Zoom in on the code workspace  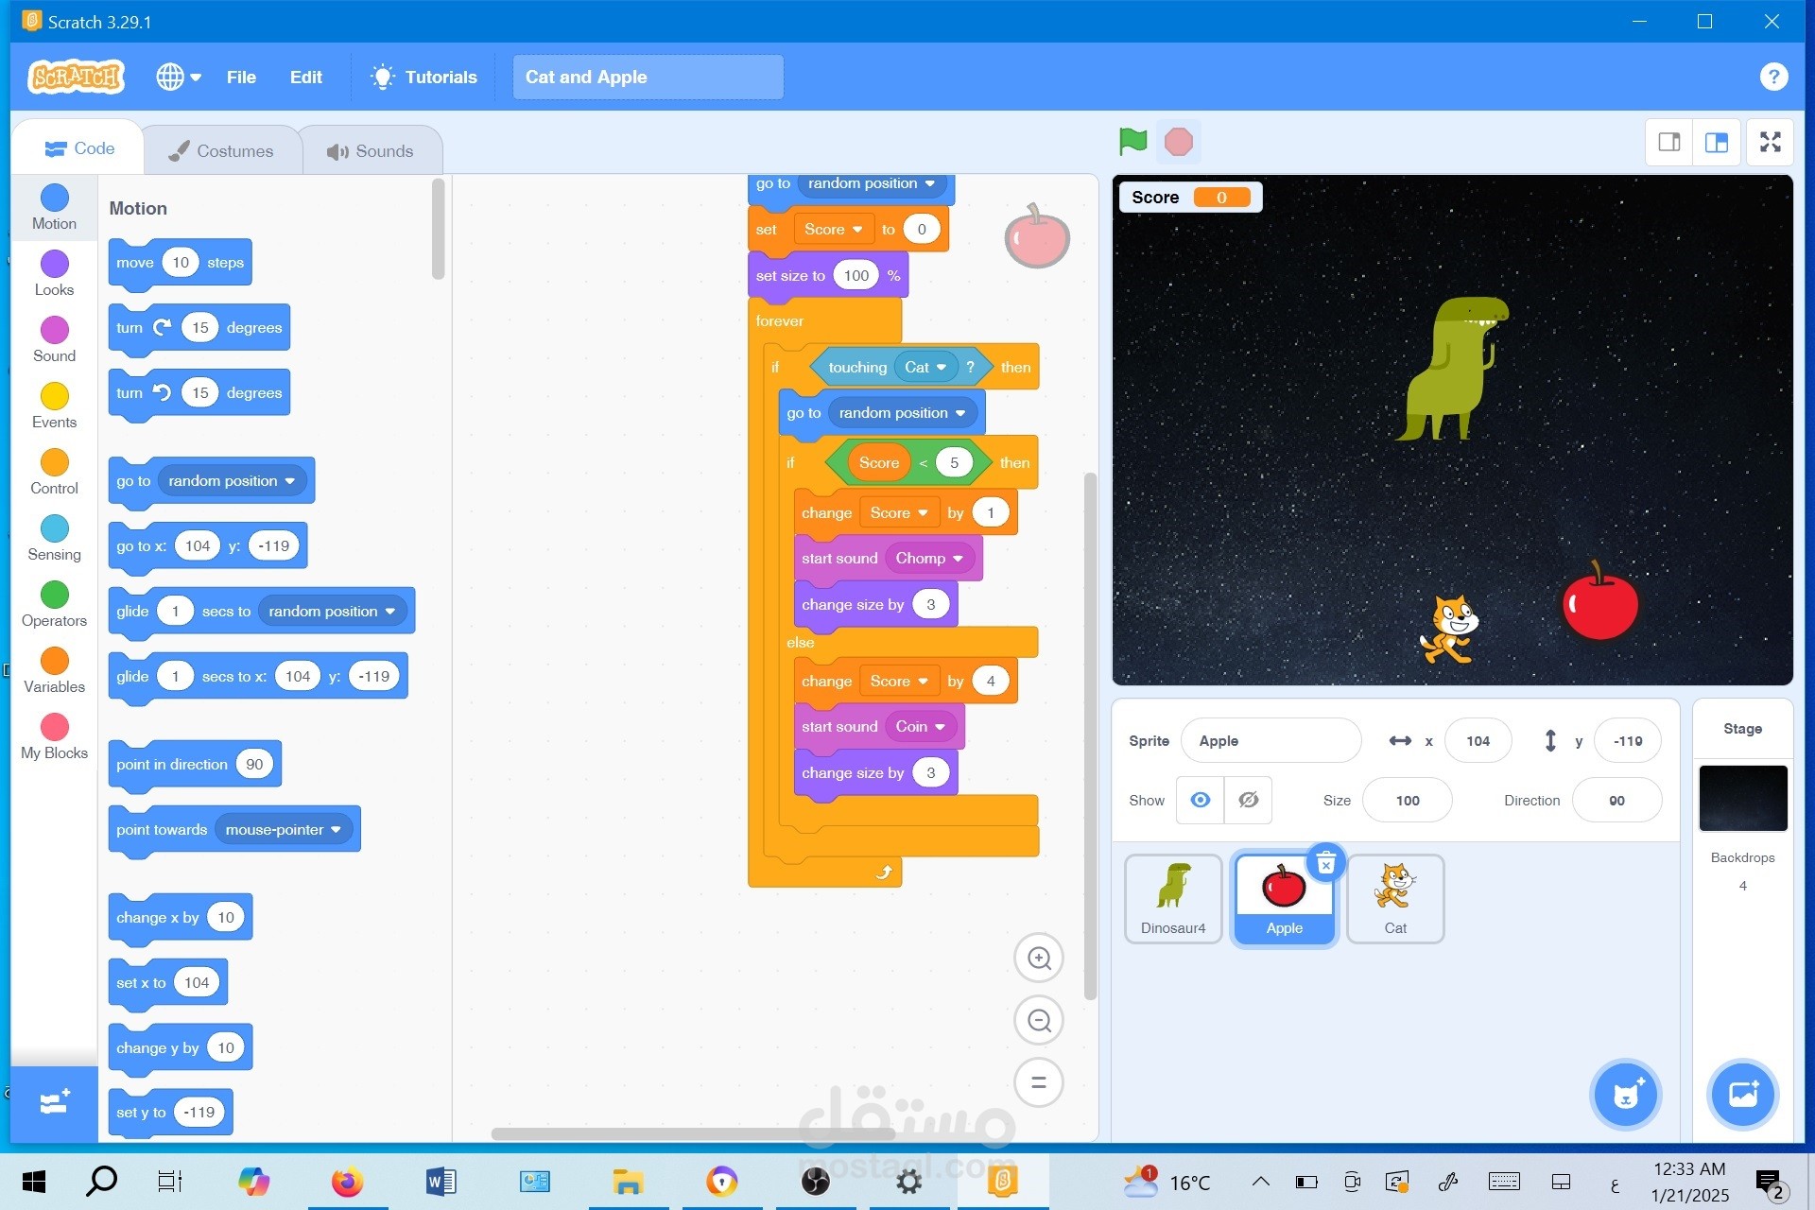point(1039,958)
